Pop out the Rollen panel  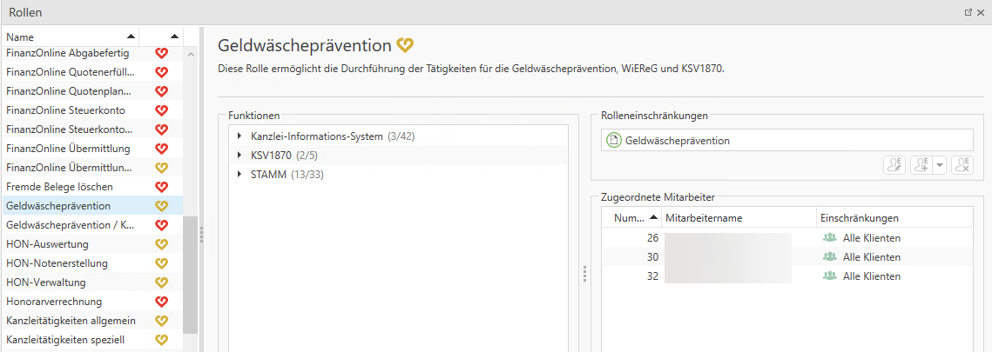coord(968,12)
